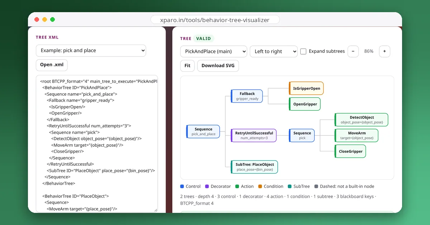Select the Sequence pick_and_place node
The image size is (430, 225).
(x=203, y=131)
